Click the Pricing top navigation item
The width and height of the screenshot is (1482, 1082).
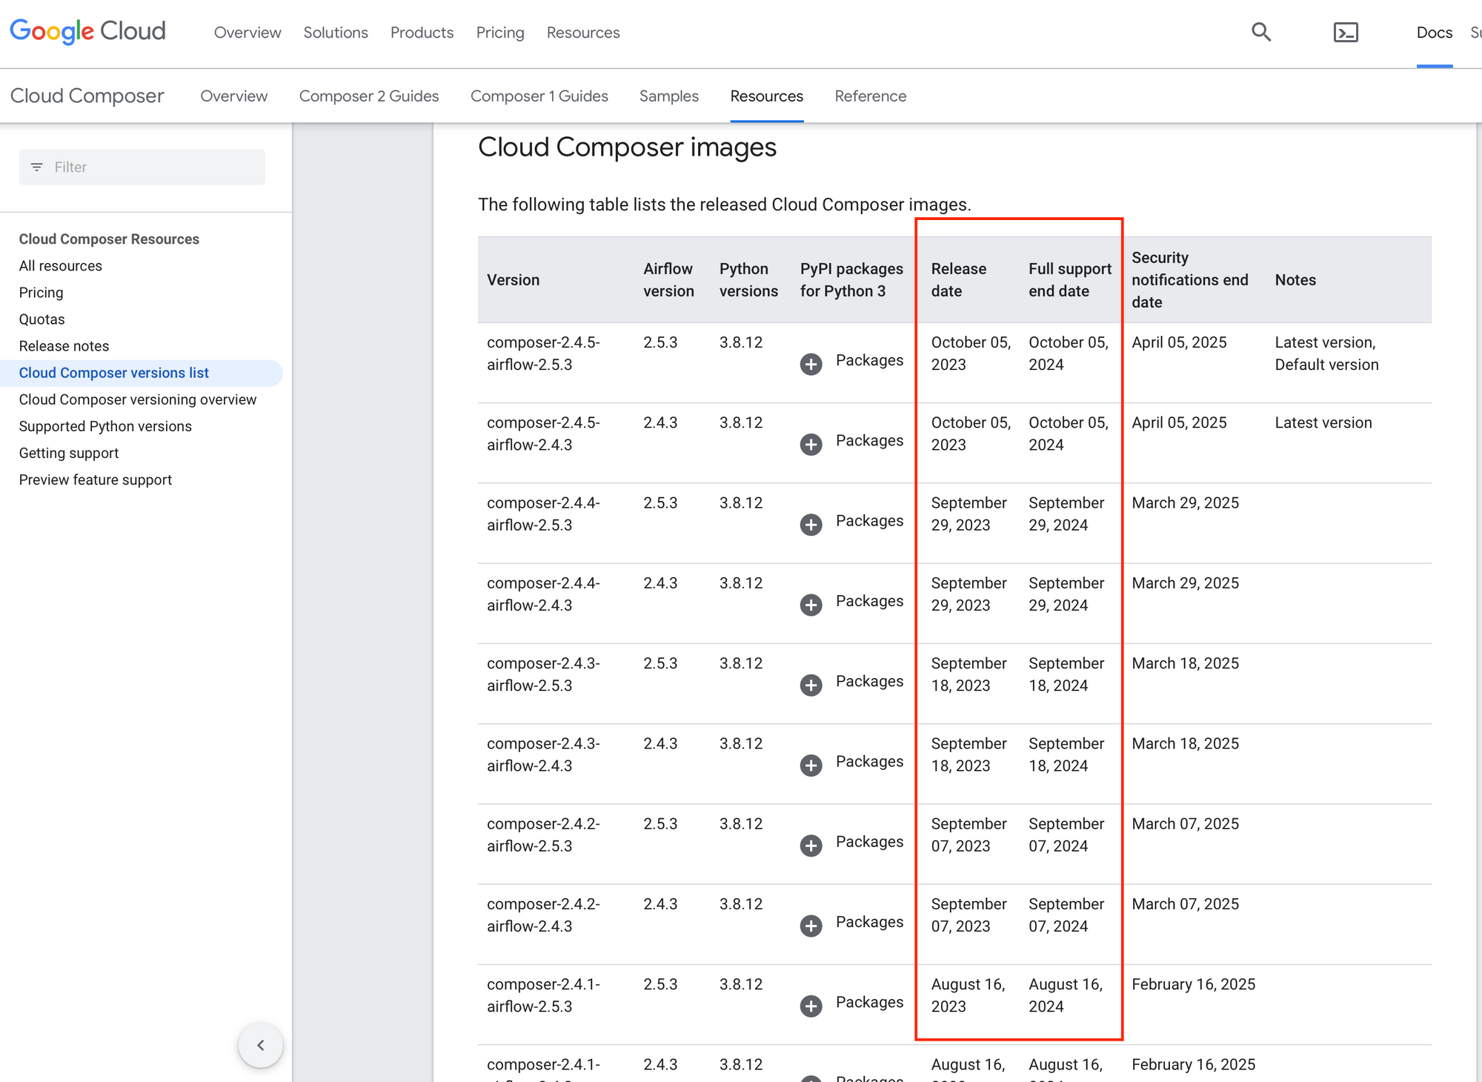[499, 33]
